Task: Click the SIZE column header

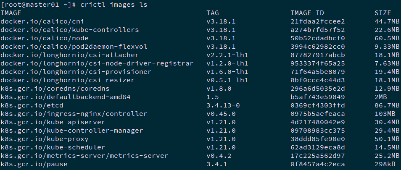Action: pyautogui.click(x=383, y=13)
